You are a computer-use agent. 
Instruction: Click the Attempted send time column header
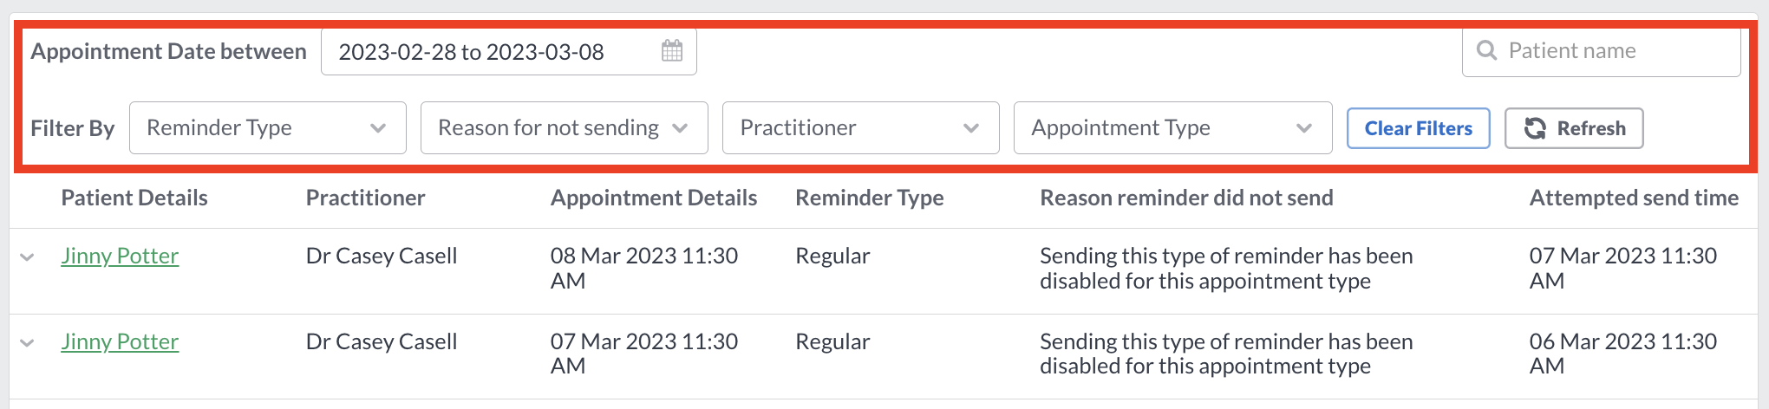coord(1634,198)
